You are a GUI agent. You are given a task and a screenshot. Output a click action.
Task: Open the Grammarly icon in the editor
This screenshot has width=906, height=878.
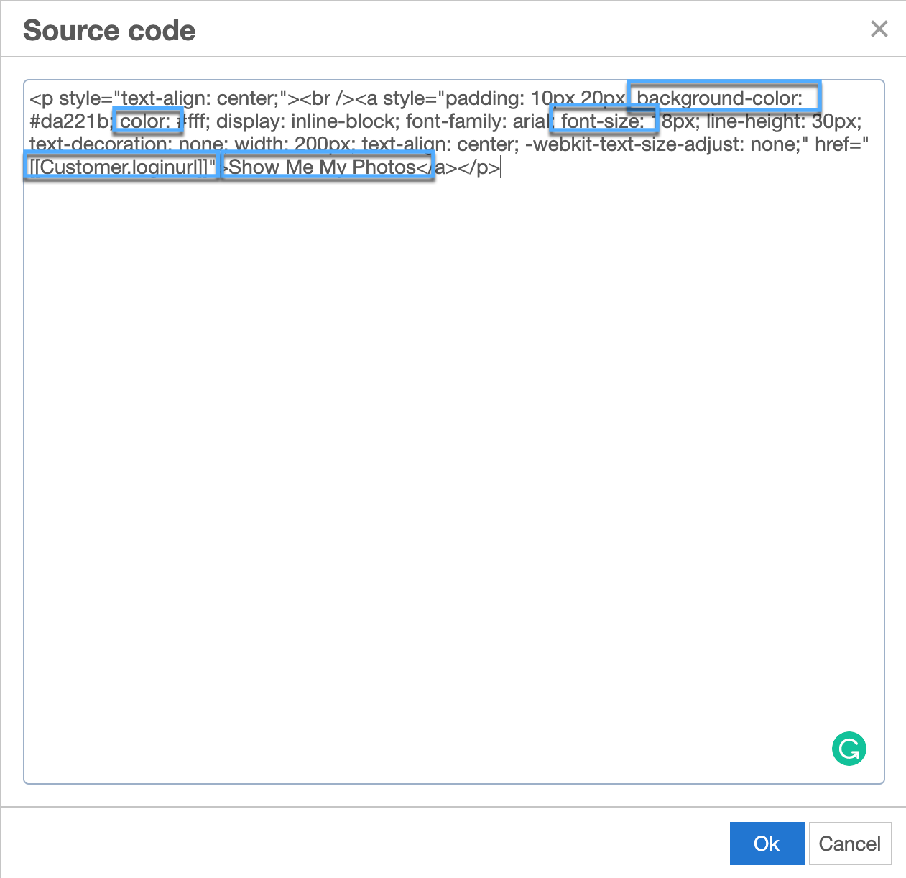(849, 749)
